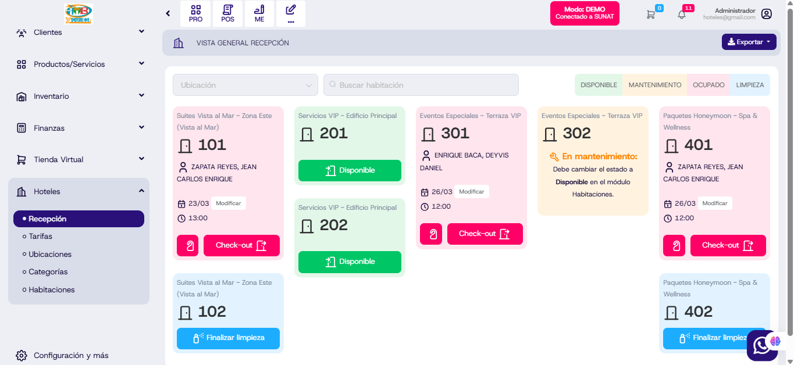Click the ME toolbar shortcut
The height and width of the screenshot is (365, 794).
click(x=259, y=13)
